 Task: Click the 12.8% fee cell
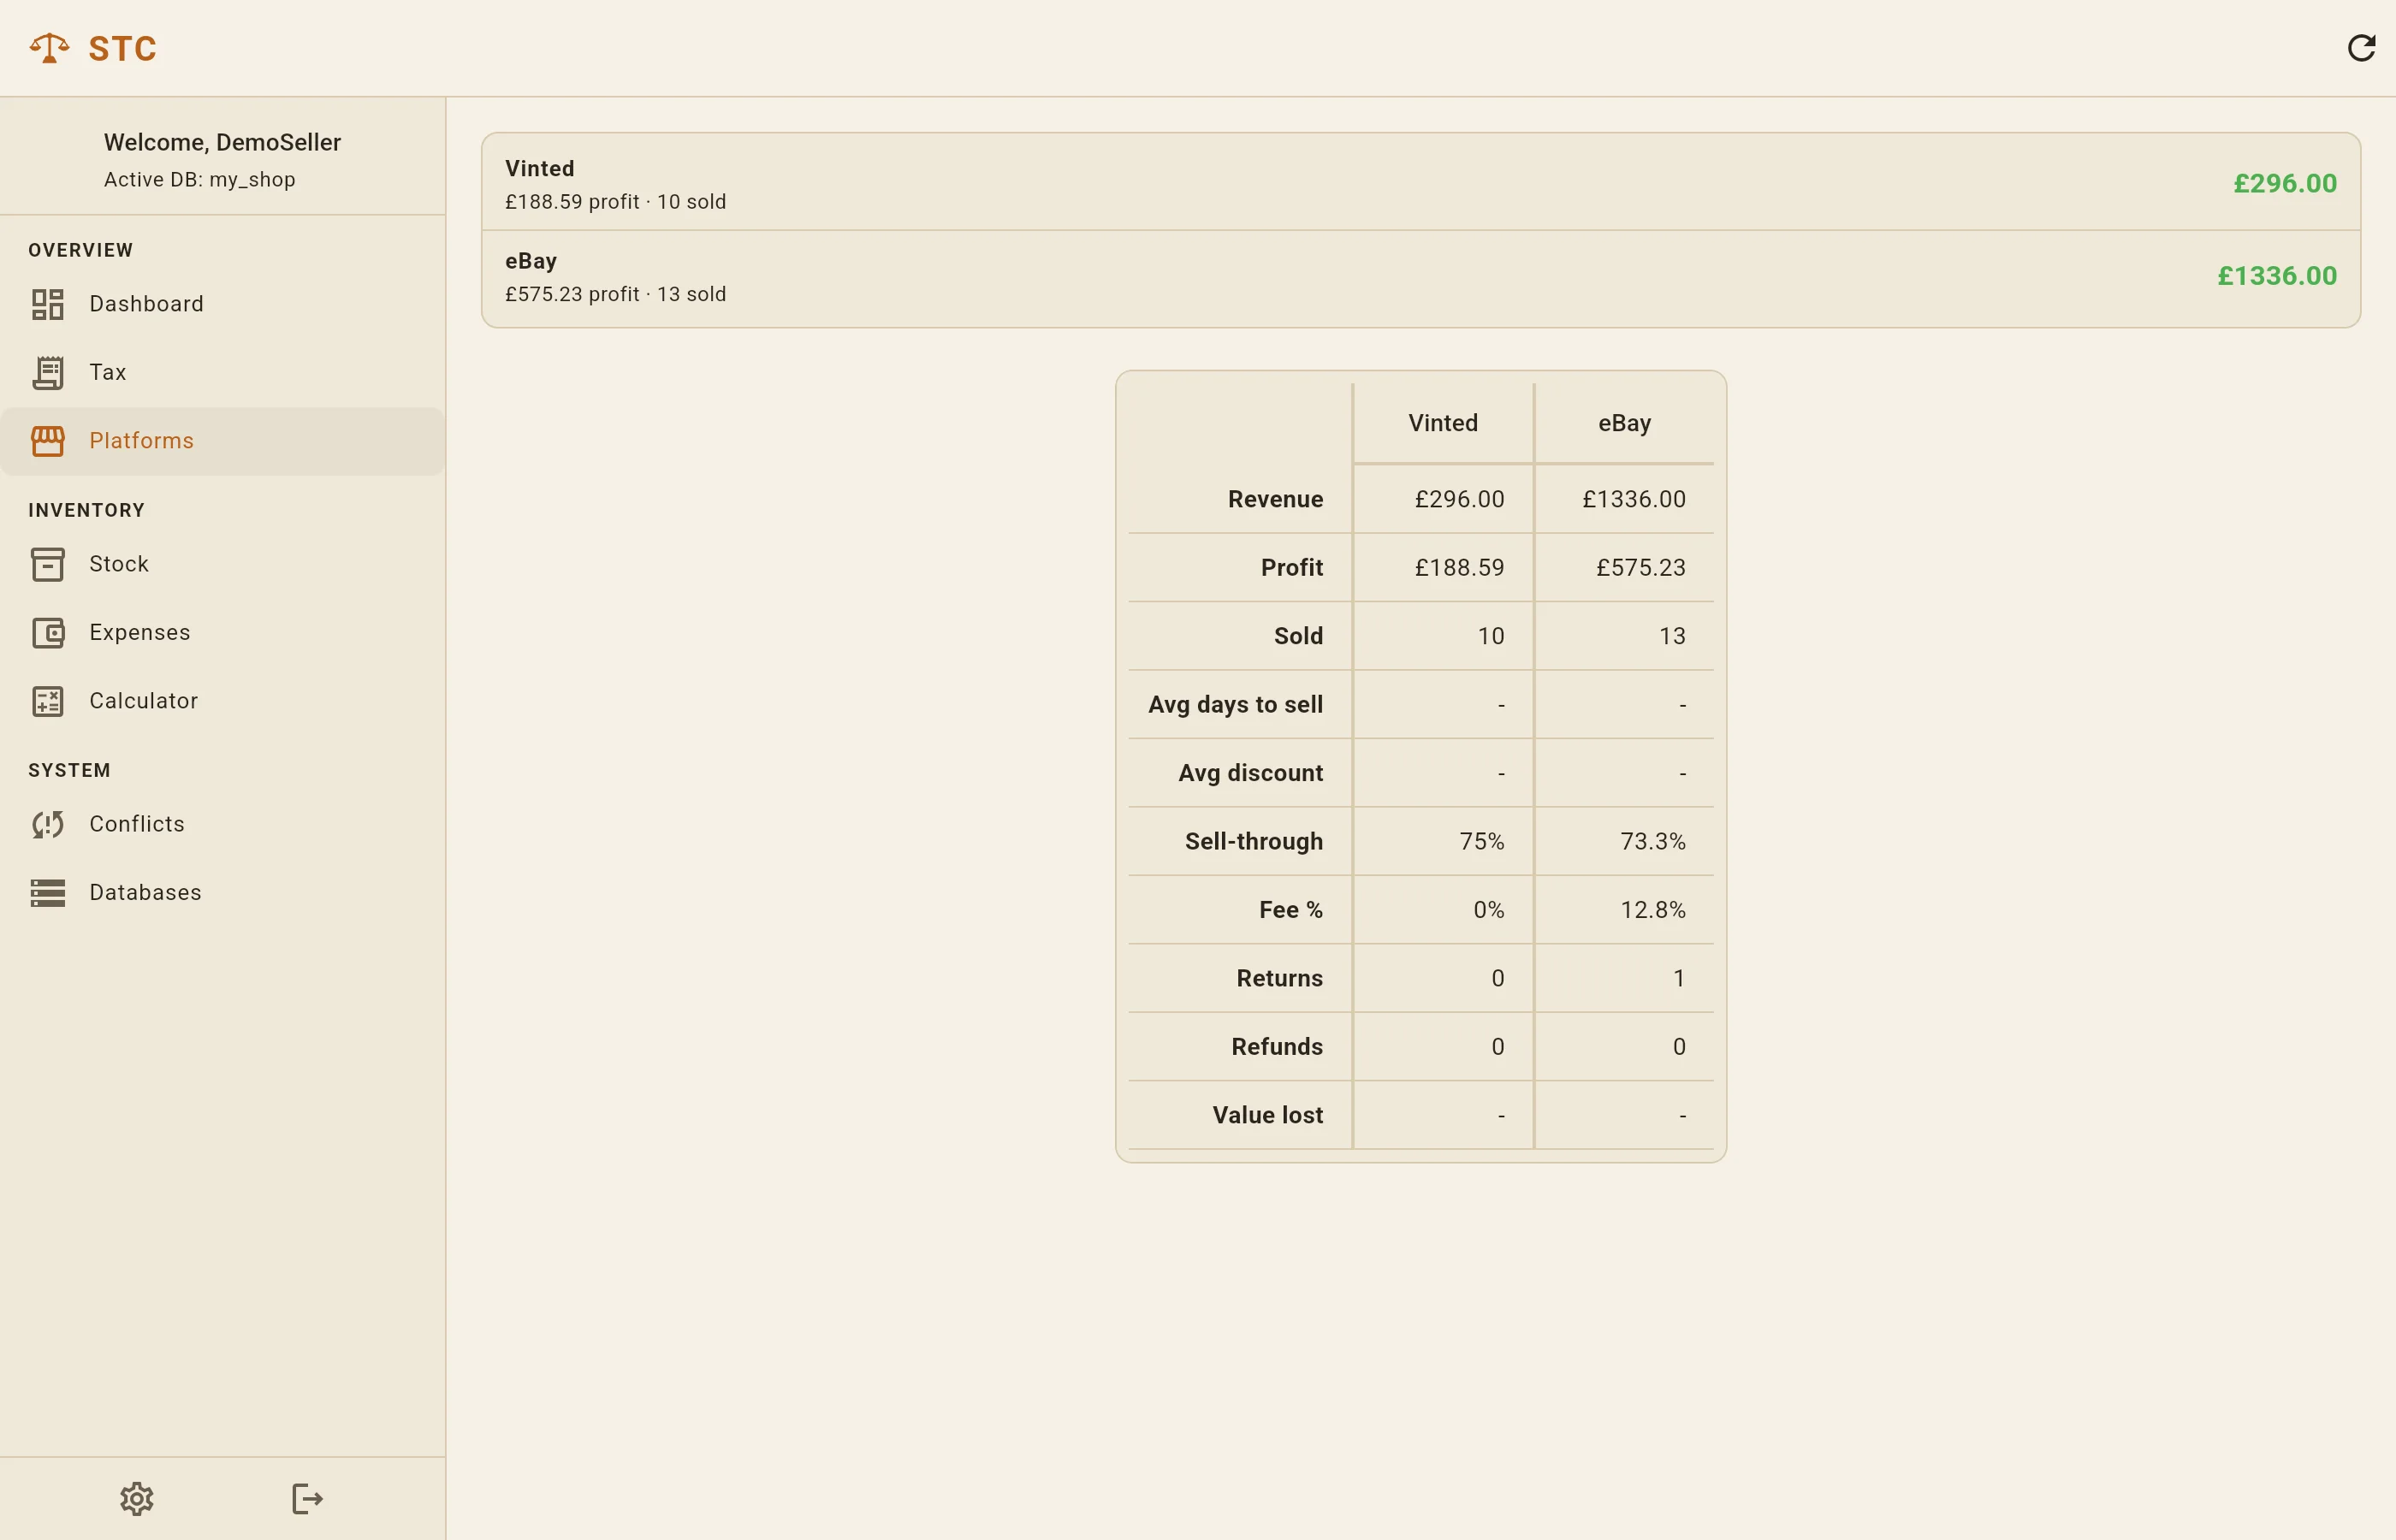tap(1652, 910)
